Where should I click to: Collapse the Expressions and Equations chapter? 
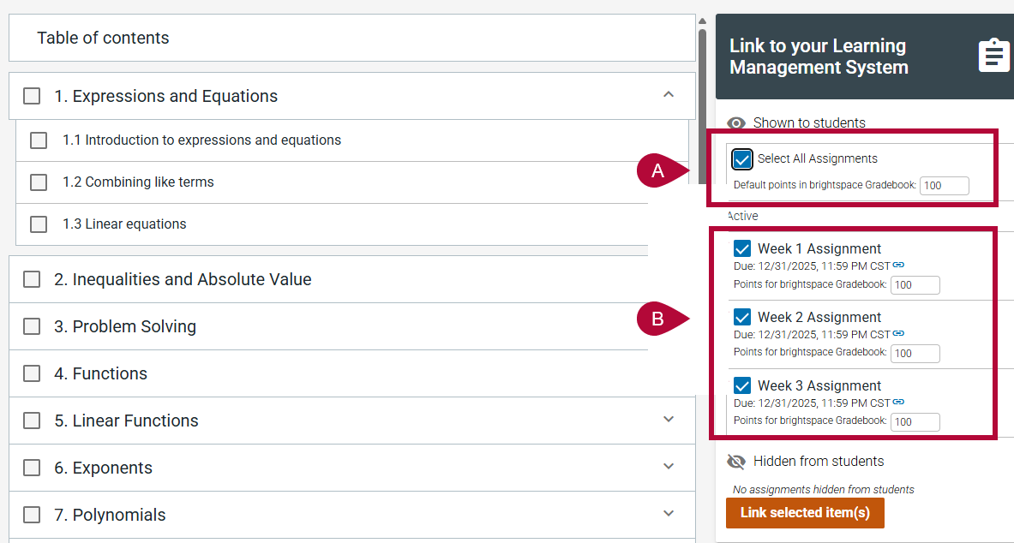click(x=669, y=95)
